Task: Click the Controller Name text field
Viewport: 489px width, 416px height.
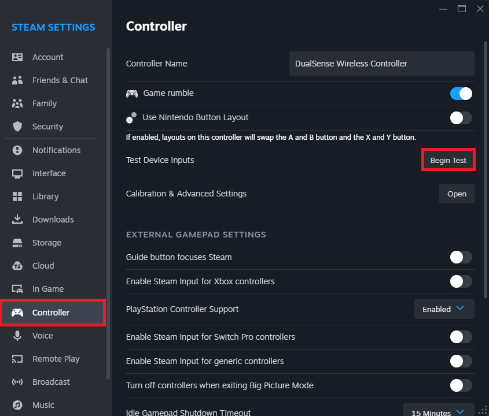Action: [381, 64]
